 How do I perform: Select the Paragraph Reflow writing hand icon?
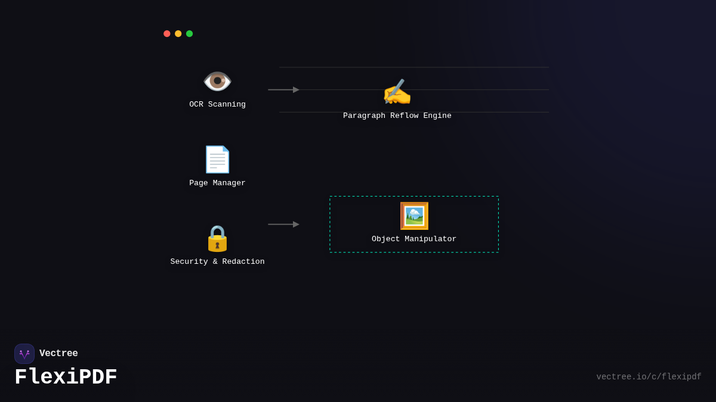coord(397,92)
